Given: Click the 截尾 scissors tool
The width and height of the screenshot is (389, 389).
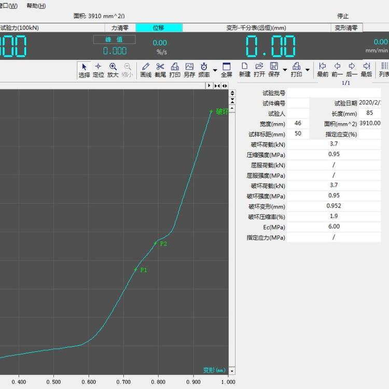Looking at the screenshot, I should click(x=160, y=70).
